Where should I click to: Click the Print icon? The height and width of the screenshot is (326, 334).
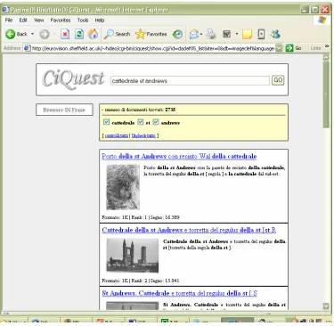[x=211, y=34]
